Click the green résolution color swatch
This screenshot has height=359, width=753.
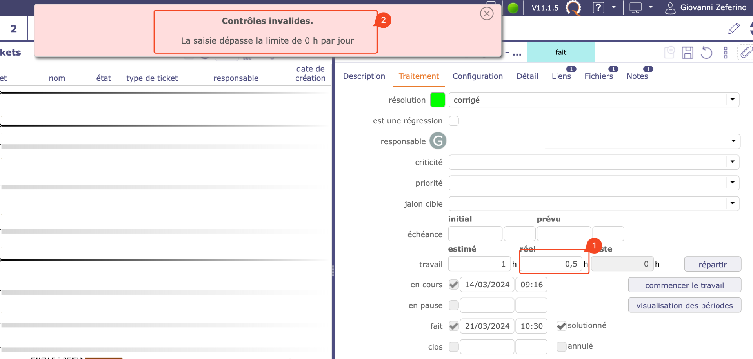[438, 100]
